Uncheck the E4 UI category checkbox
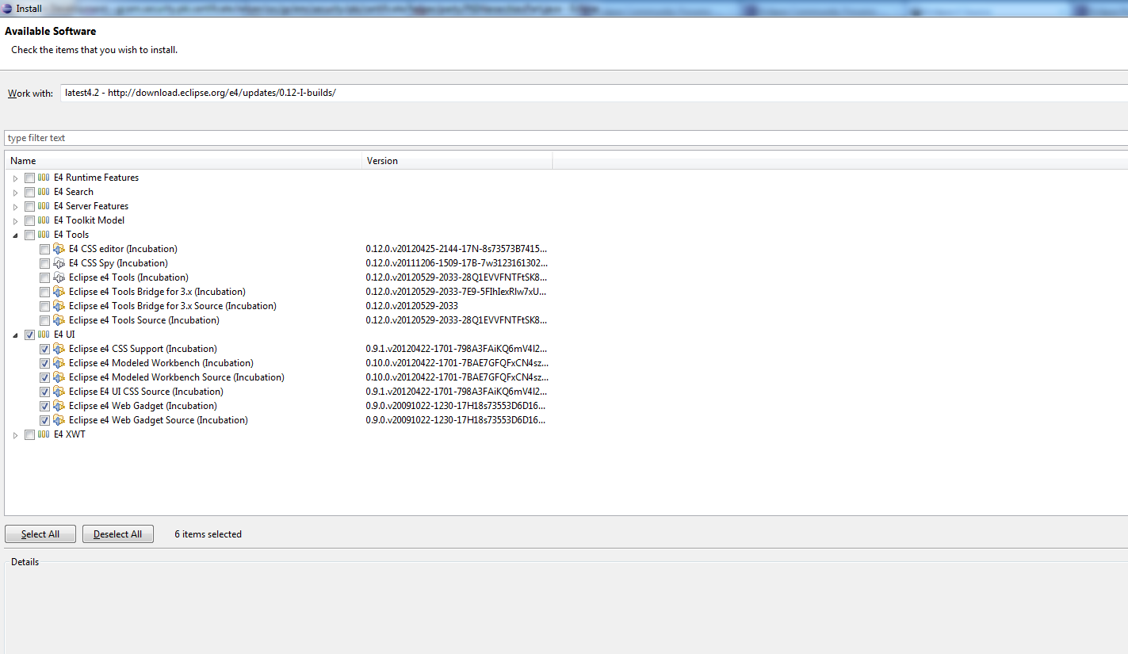Viewport: 1128px width, 654px height. tap(29, 335)
